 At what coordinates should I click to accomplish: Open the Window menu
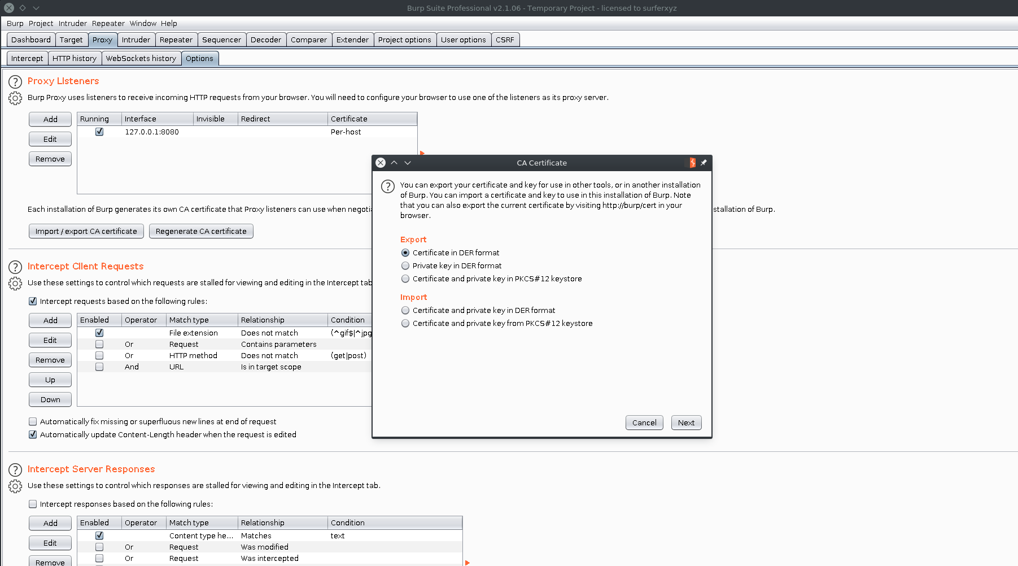coord(143,23)
